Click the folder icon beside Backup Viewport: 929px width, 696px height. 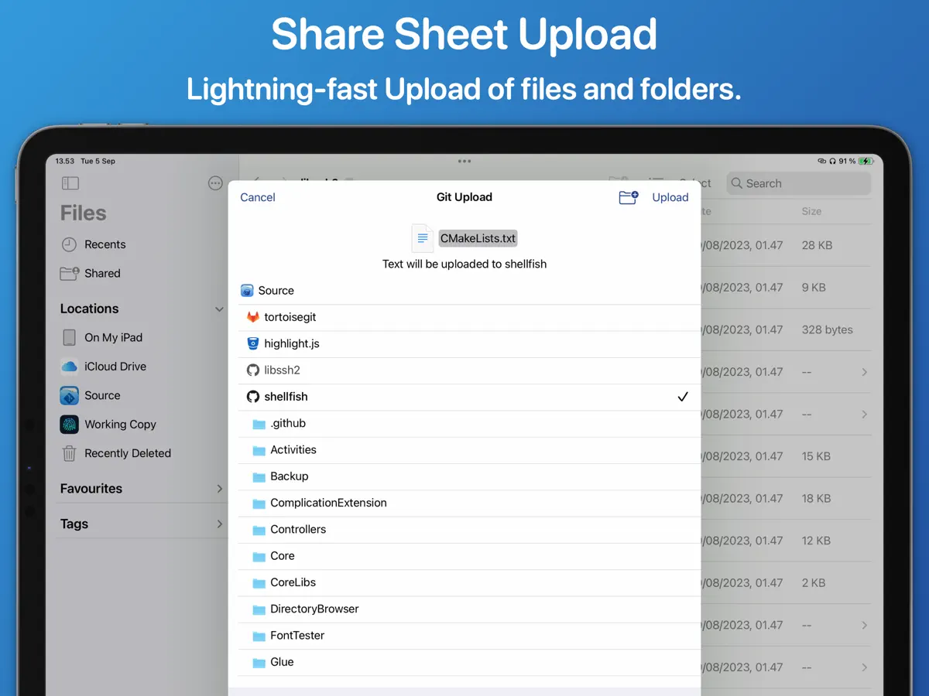tap(259, 476)
